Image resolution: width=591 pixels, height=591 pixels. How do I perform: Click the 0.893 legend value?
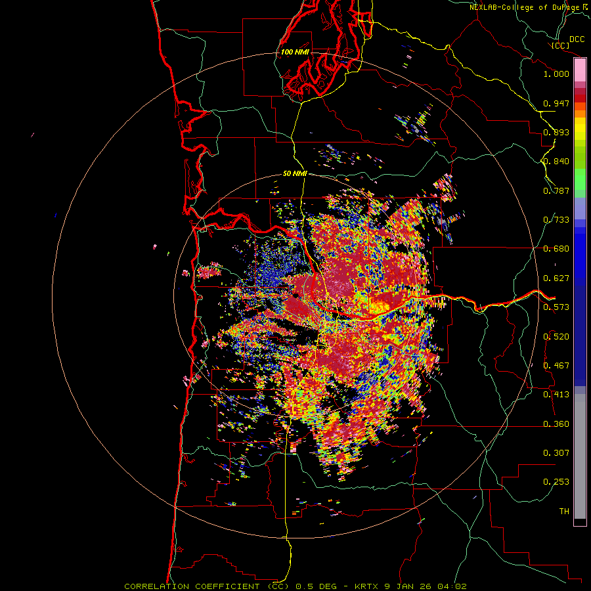[556, 132]
